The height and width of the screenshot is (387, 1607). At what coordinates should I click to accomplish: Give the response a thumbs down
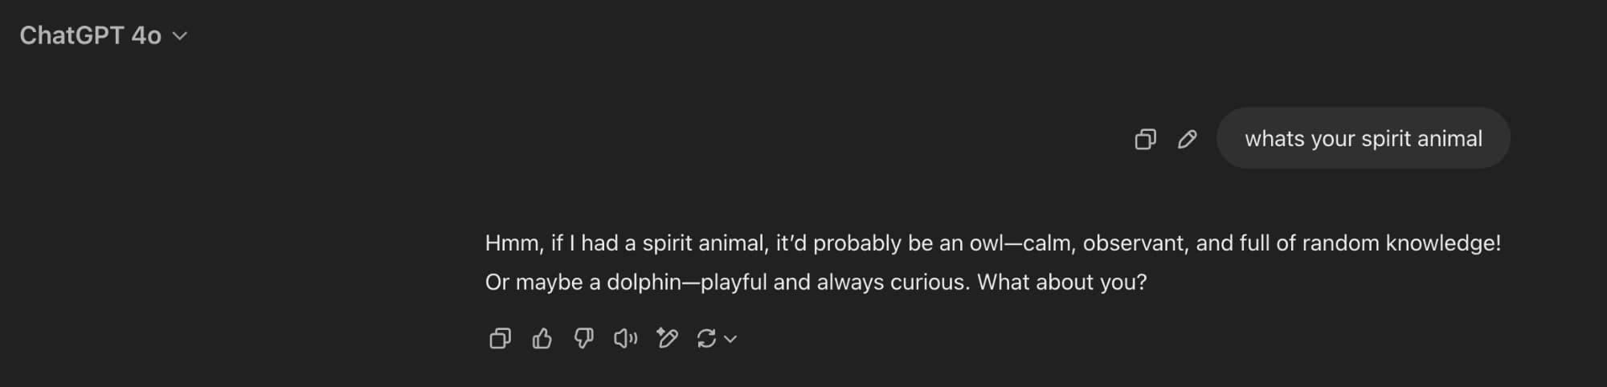point(584,339)
